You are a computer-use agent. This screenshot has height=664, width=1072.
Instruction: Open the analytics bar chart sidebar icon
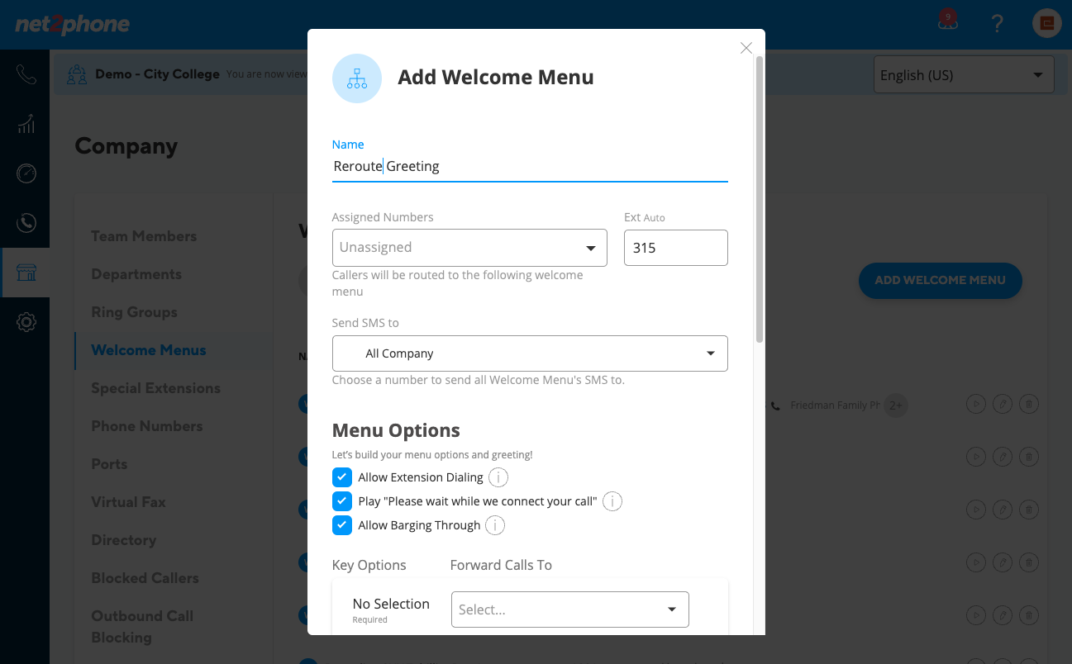pyautogui.click(x=26, y=124)
